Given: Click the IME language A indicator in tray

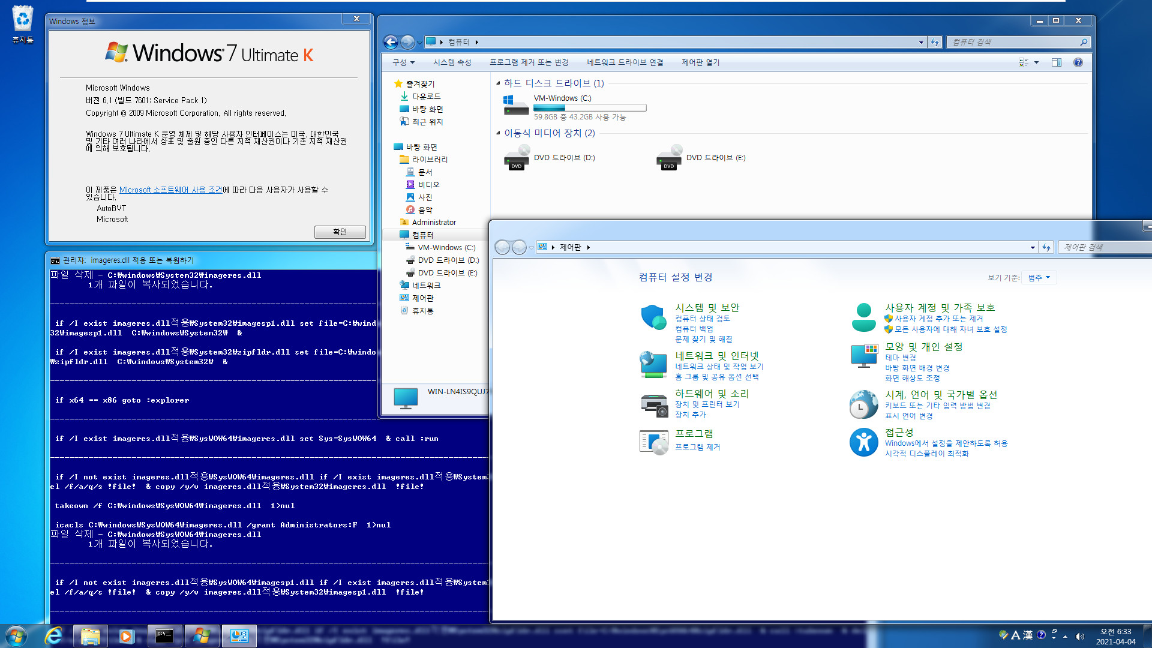Looking at the screenshot, I should [x=1015, y=635].
